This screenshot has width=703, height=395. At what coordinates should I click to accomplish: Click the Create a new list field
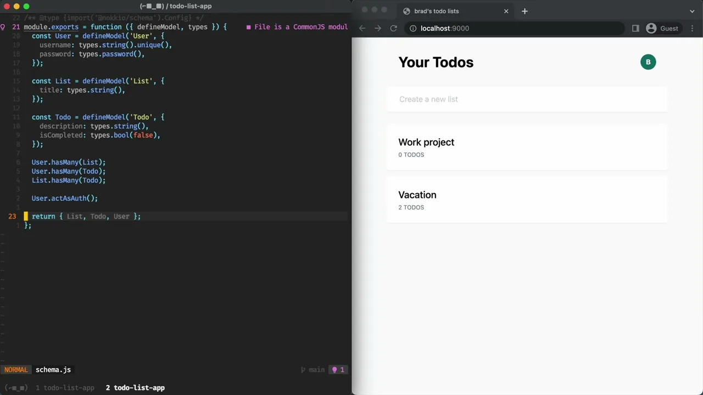[526, 99]
